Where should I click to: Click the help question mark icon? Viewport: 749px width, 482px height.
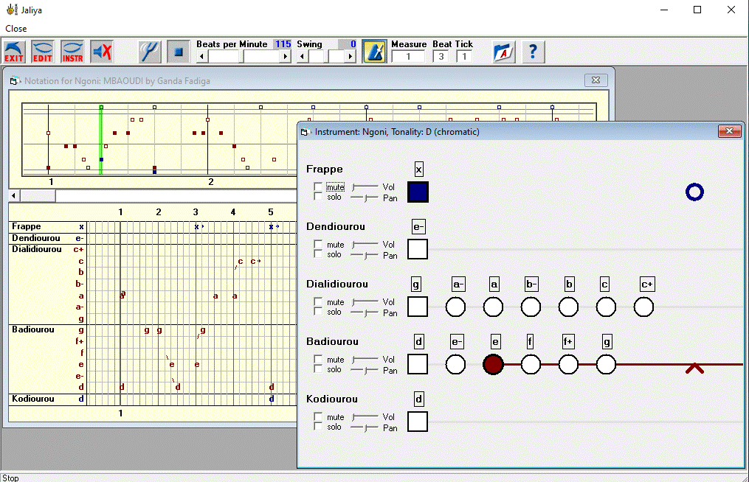534,52
